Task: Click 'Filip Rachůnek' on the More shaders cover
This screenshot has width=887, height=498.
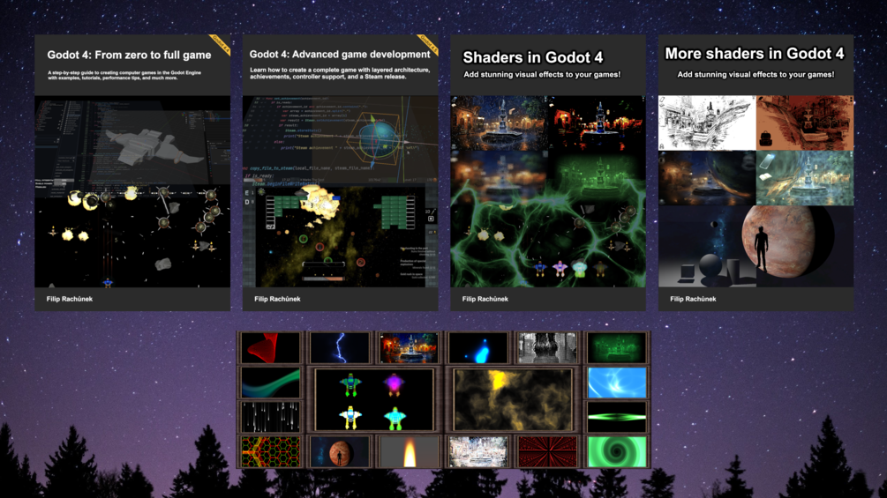Action: pyautogui.click(x=693, y=299)
